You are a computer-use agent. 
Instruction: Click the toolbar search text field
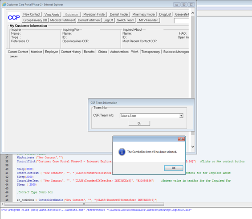coord(181,20)
